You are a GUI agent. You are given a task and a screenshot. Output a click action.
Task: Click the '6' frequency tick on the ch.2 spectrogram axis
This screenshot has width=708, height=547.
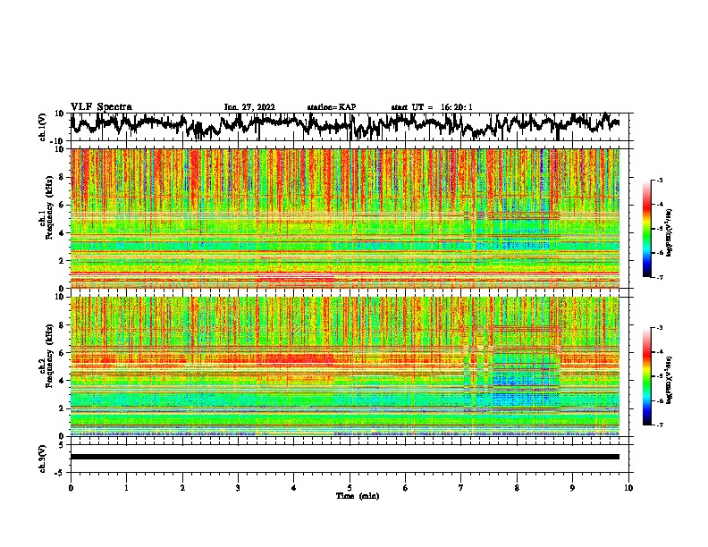click(63, 352)
